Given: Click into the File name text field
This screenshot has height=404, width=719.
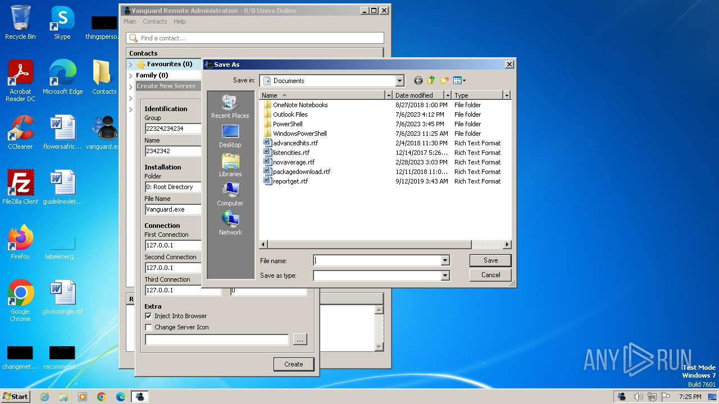Looking at the screenshot, I should coord(377,260).
